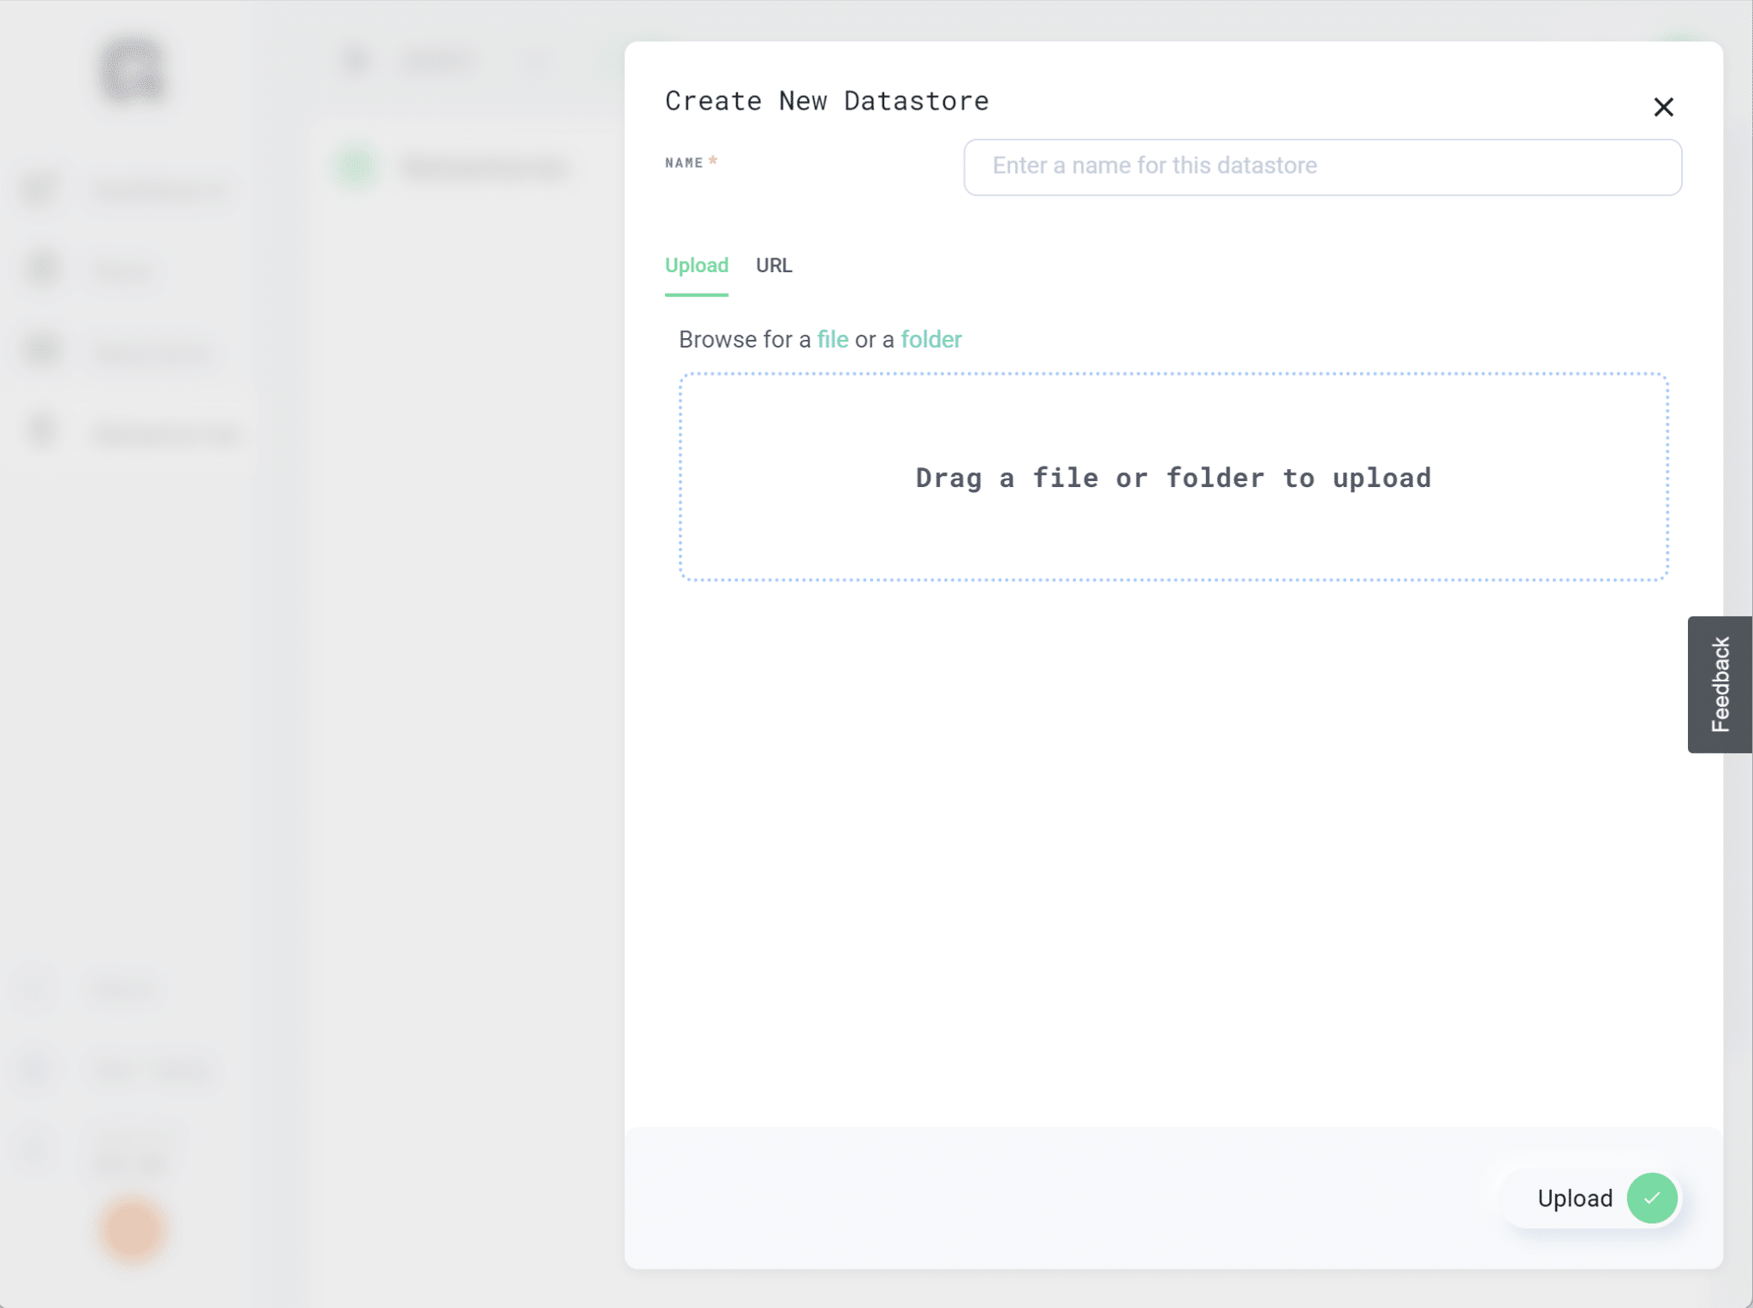Submit the datastore with the Upload button

(x=1575, y=1198)
